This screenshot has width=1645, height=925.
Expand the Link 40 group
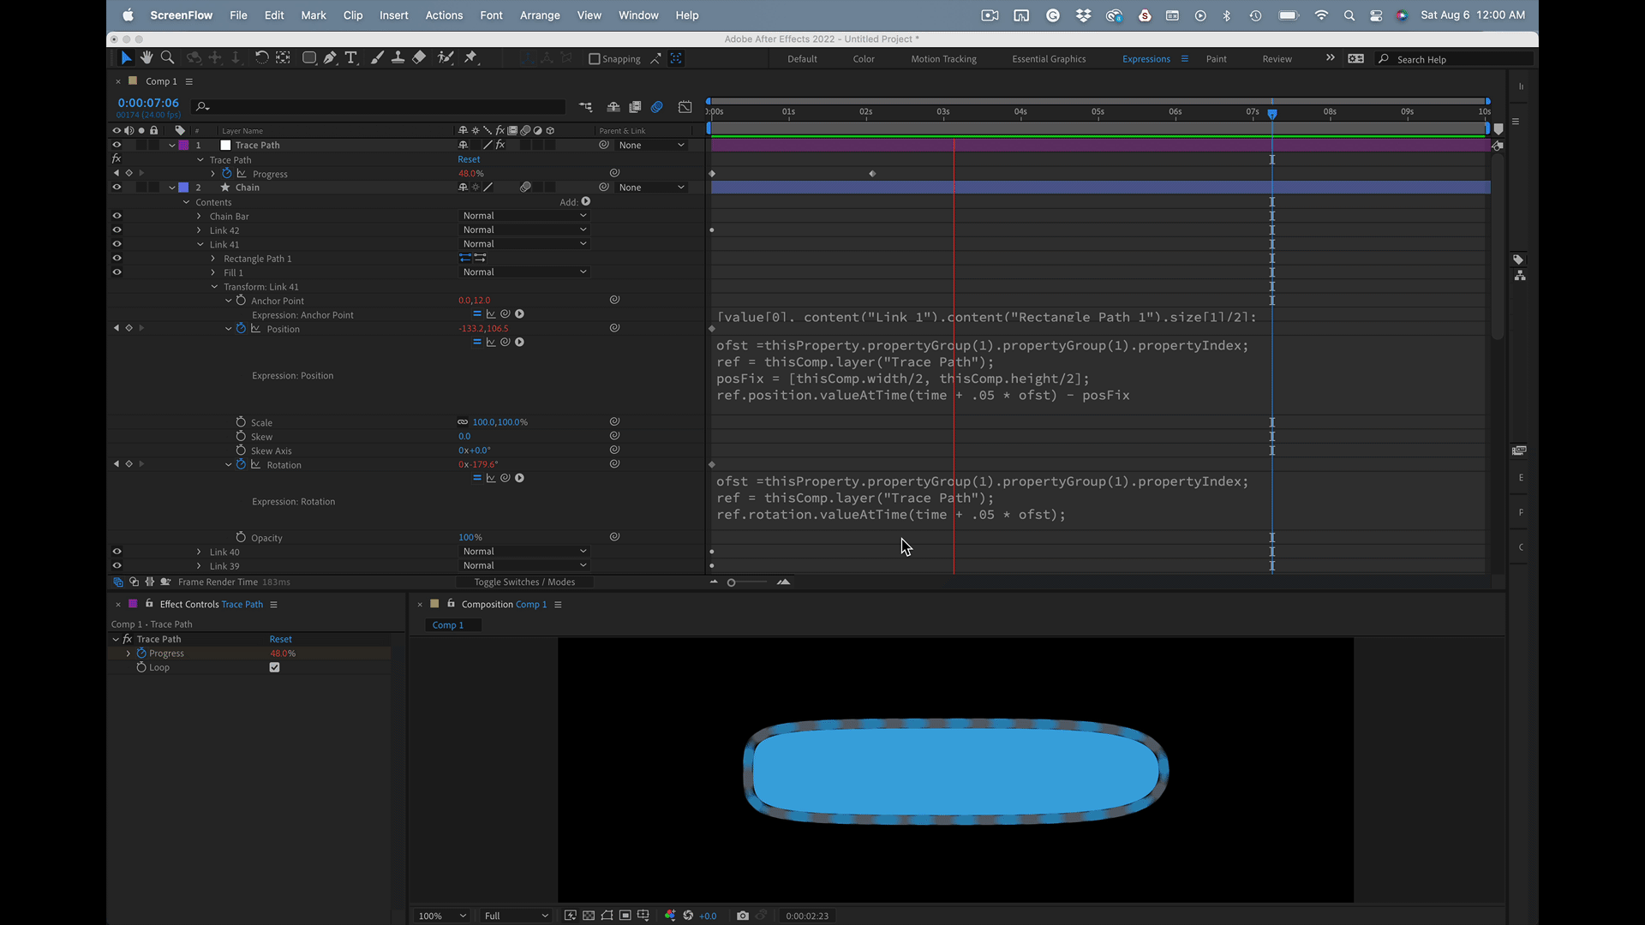pyautogui.click(x=199, y=552)
